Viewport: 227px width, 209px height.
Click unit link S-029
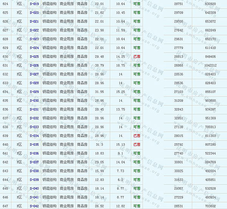(34, 92)
